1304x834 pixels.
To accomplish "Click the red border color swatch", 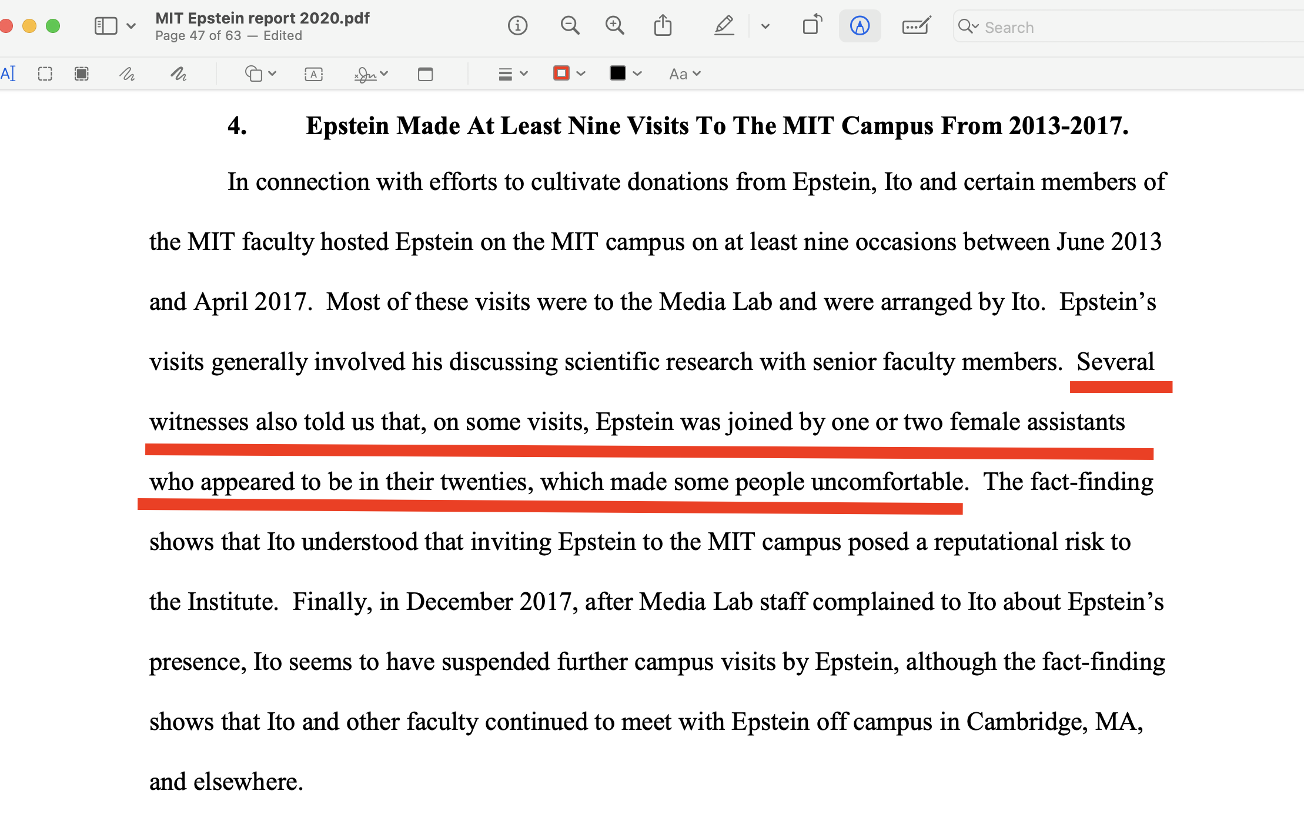I will tap(561, 74).
